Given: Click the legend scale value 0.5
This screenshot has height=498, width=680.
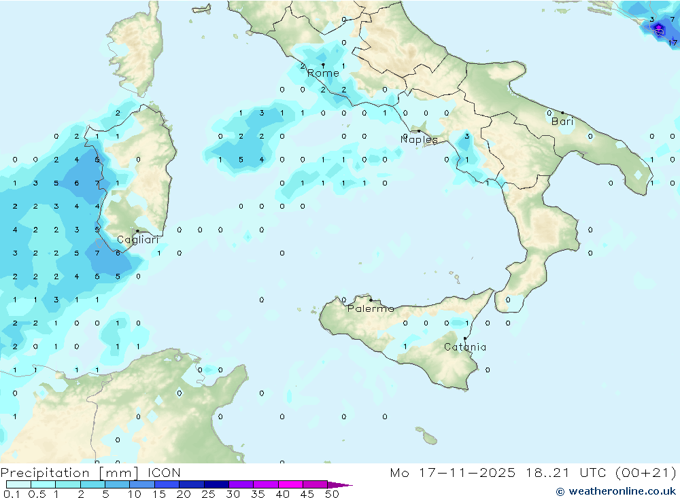Looking at the screenshot, I should click(x=37, y=494).
